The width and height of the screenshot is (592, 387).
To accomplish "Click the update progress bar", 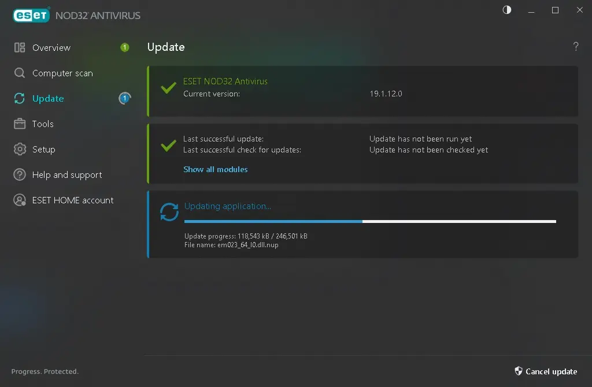I will point(370,221).
